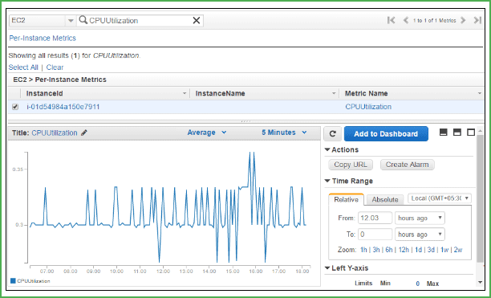
Task: Switch to split pane layout icon
Action: [457, 133]
